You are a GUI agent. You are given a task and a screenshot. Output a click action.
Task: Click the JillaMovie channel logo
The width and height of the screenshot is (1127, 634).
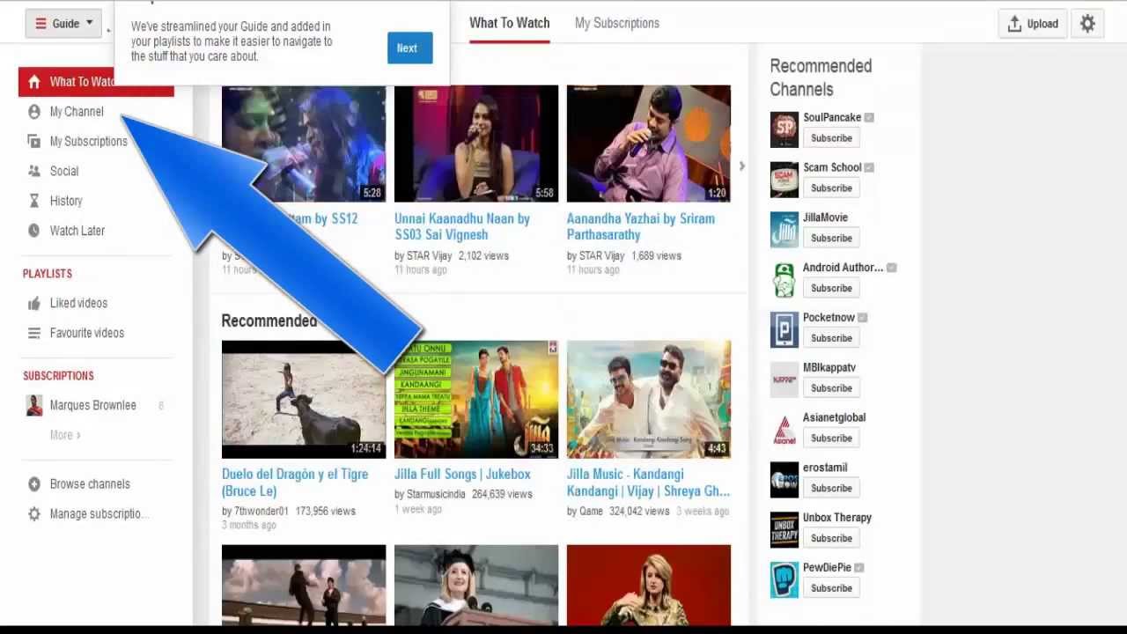tap(784, 230)
